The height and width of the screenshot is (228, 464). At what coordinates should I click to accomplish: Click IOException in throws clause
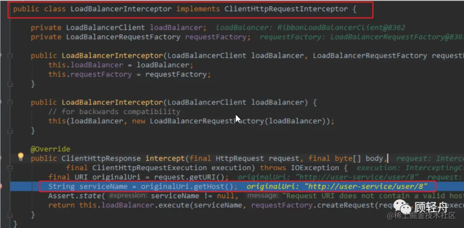[x=315, y=168]
